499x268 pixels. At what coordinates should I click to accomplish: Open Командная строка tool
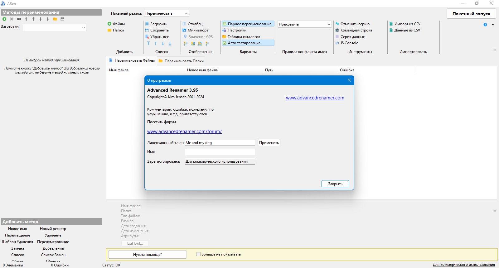[x=354, y=30]
